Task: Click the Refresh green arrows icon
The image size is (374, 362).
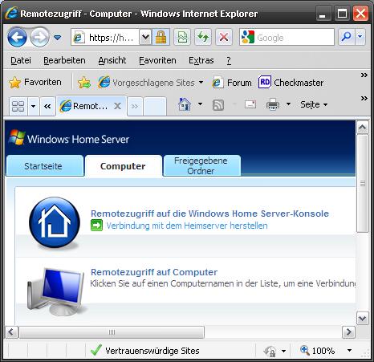Action: [203, 37]
